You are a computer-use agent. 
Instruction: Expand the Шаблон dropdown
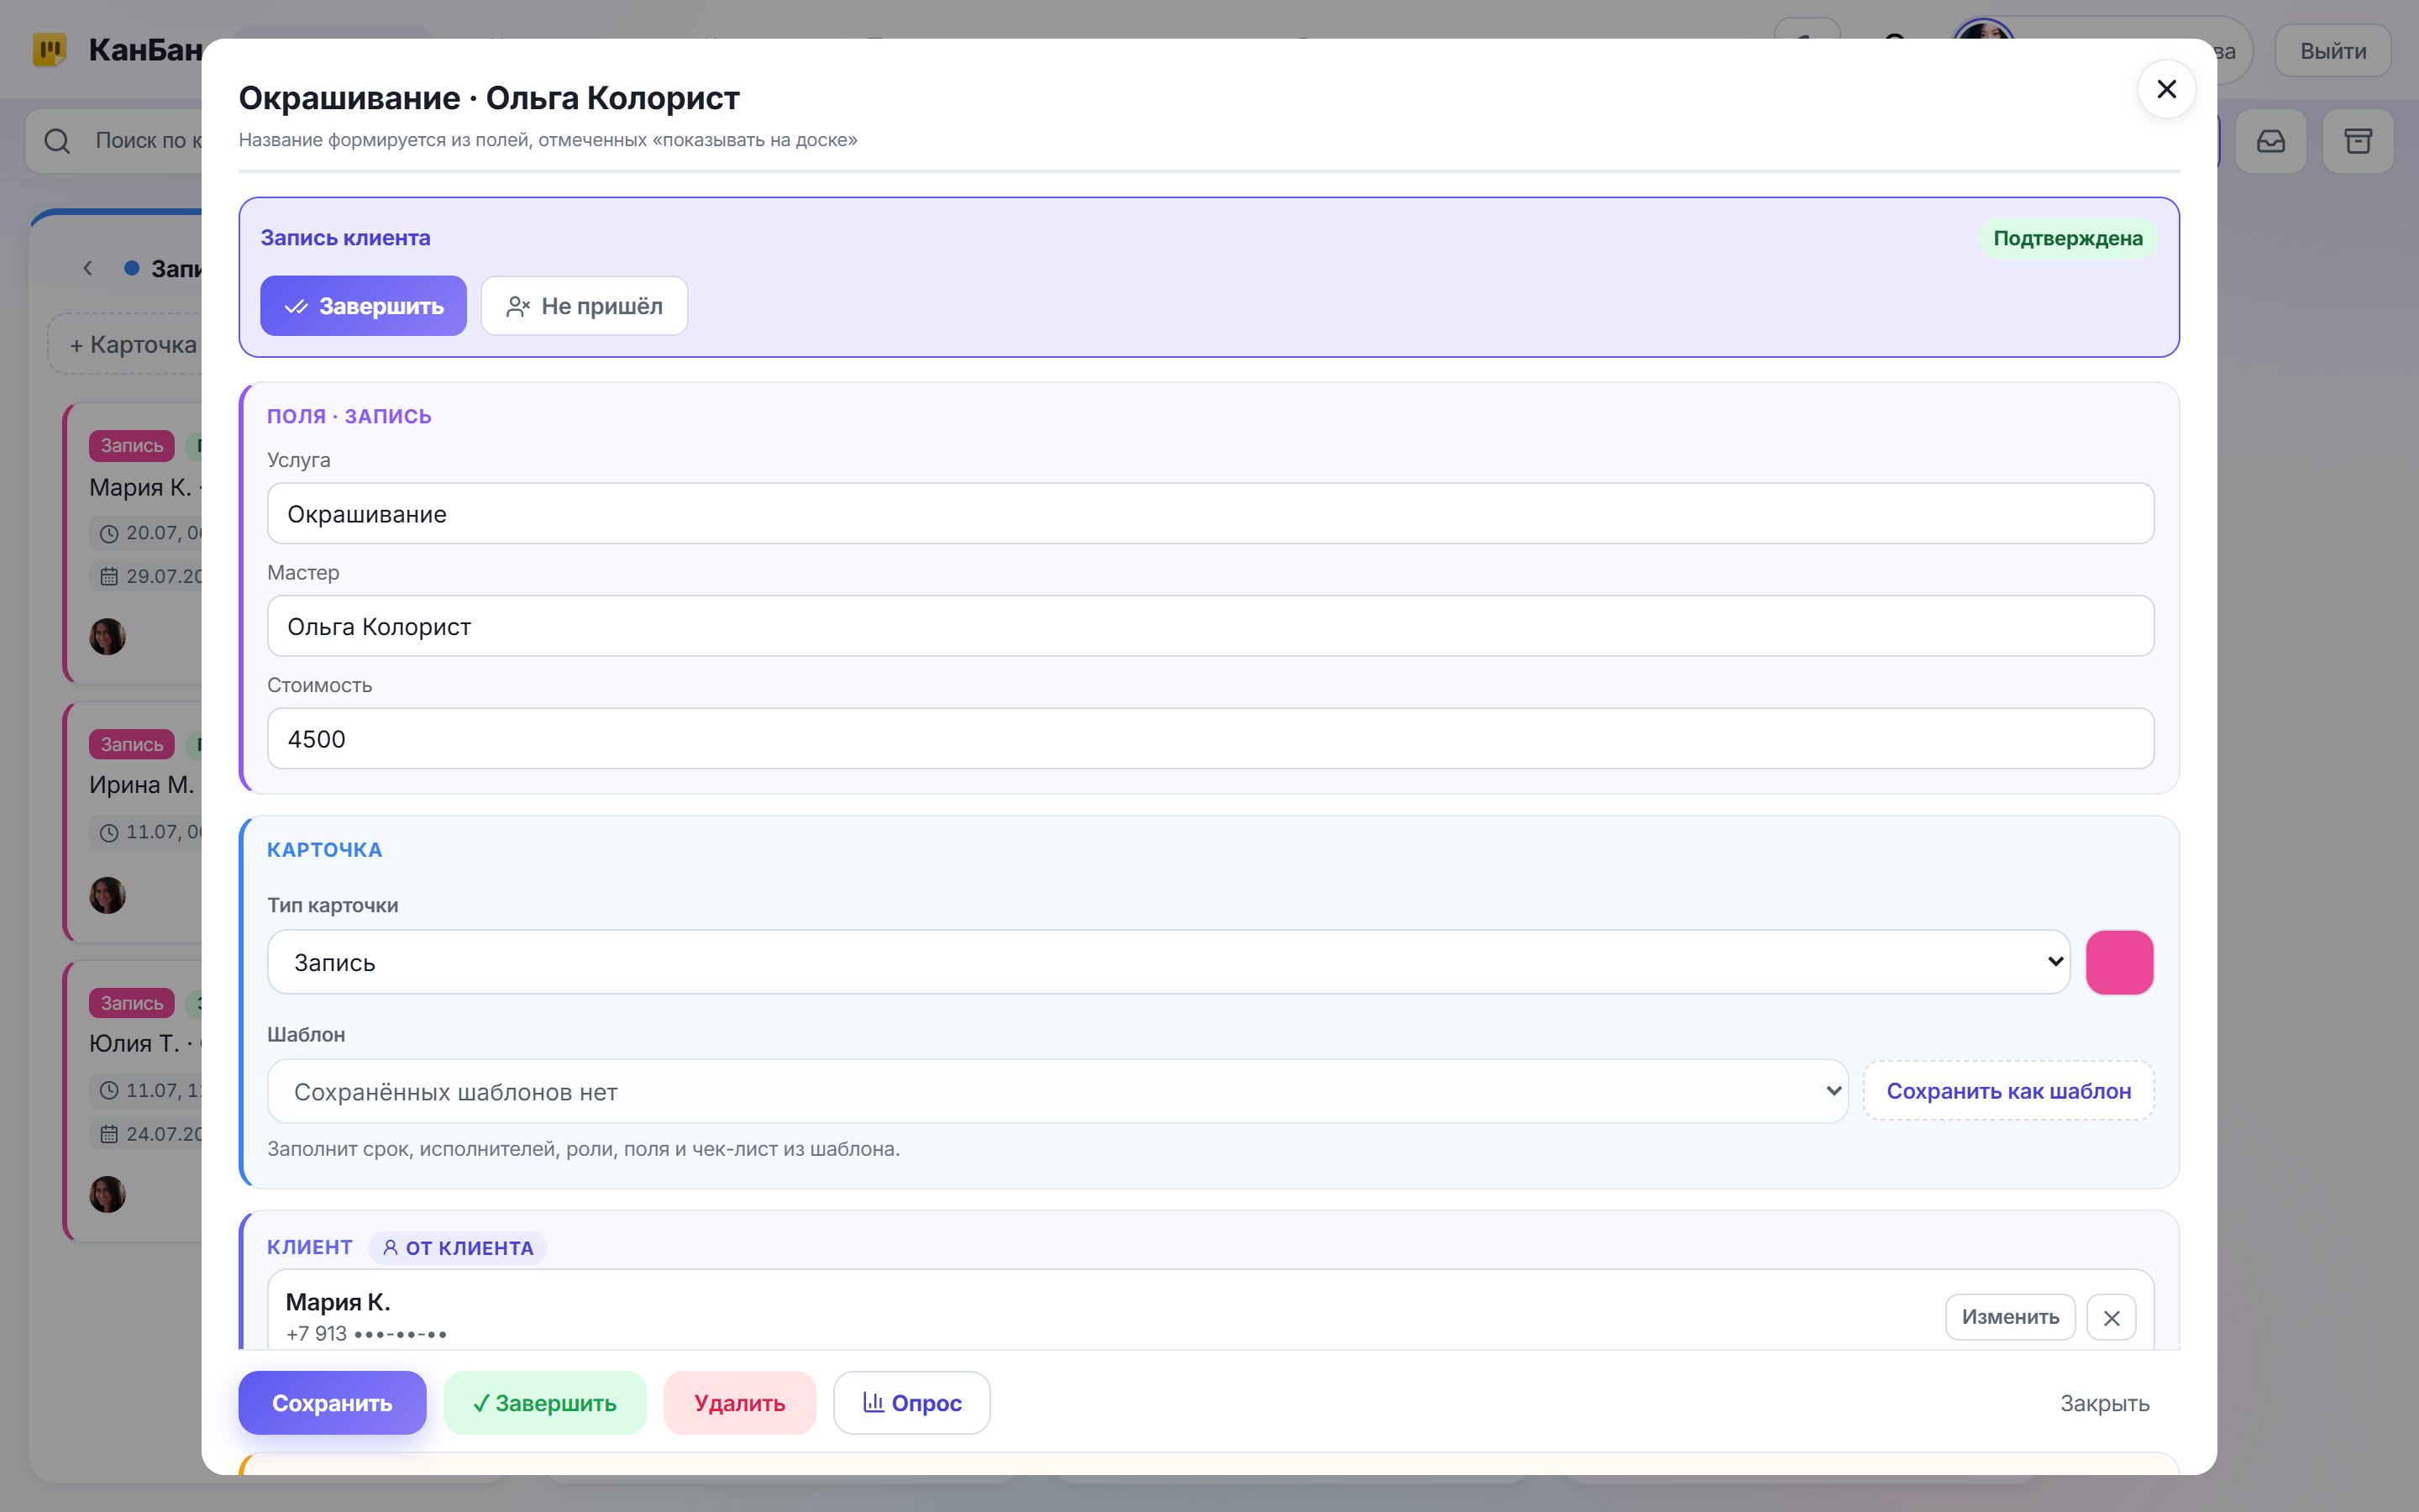1057,1091
